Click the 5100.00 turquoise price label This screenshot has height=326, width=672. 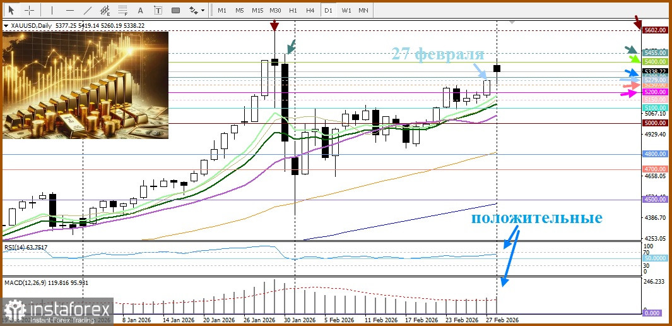click(x=655, y=107)
